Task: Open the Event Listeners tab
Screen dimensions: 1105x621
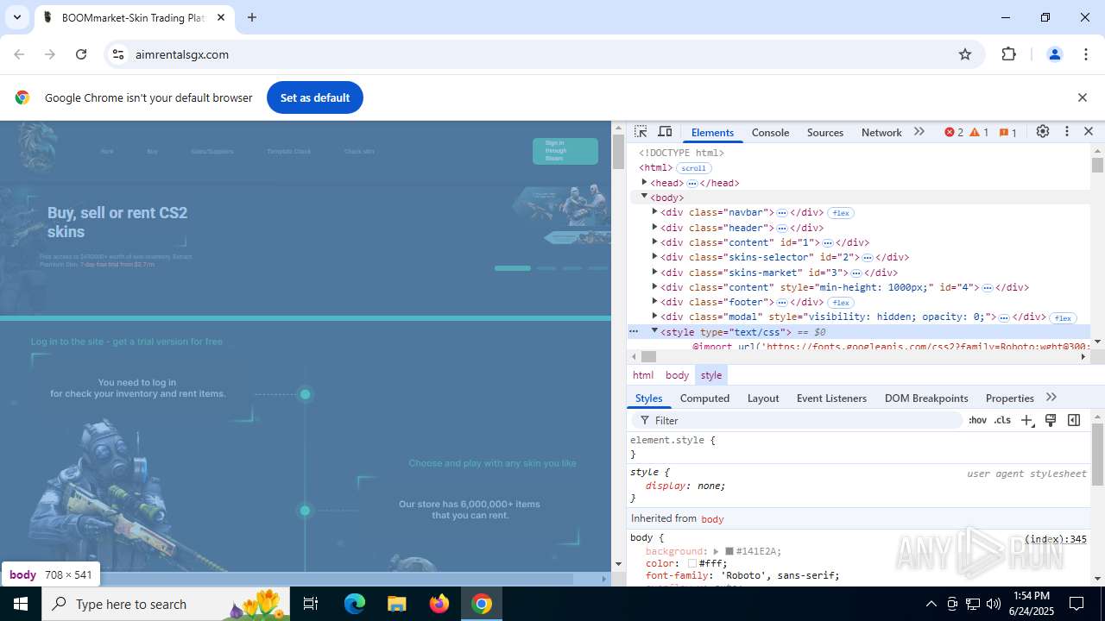Action: pos(831,398)
